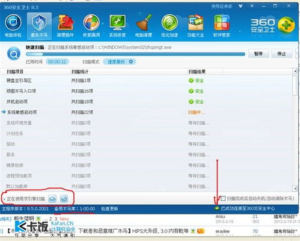Pause the scan with 暂停 button

(x=259, y=54)
